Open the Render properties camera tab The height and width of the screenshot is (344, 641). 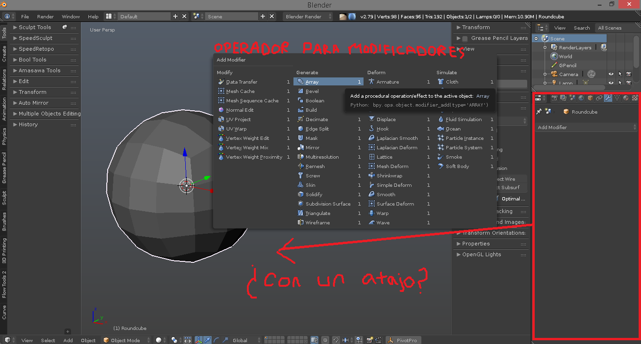coord(554,98)
